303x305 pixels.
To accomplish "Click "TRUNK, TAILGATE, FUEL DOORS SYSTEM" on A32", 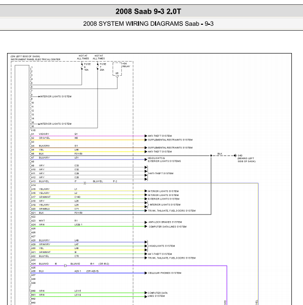I will (x=172, y=258).
